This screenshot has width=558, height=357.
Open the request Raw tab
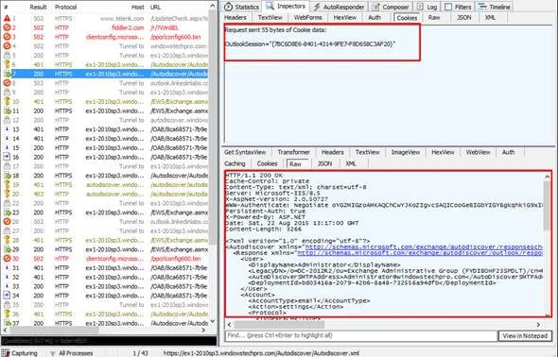pos(434,17)
